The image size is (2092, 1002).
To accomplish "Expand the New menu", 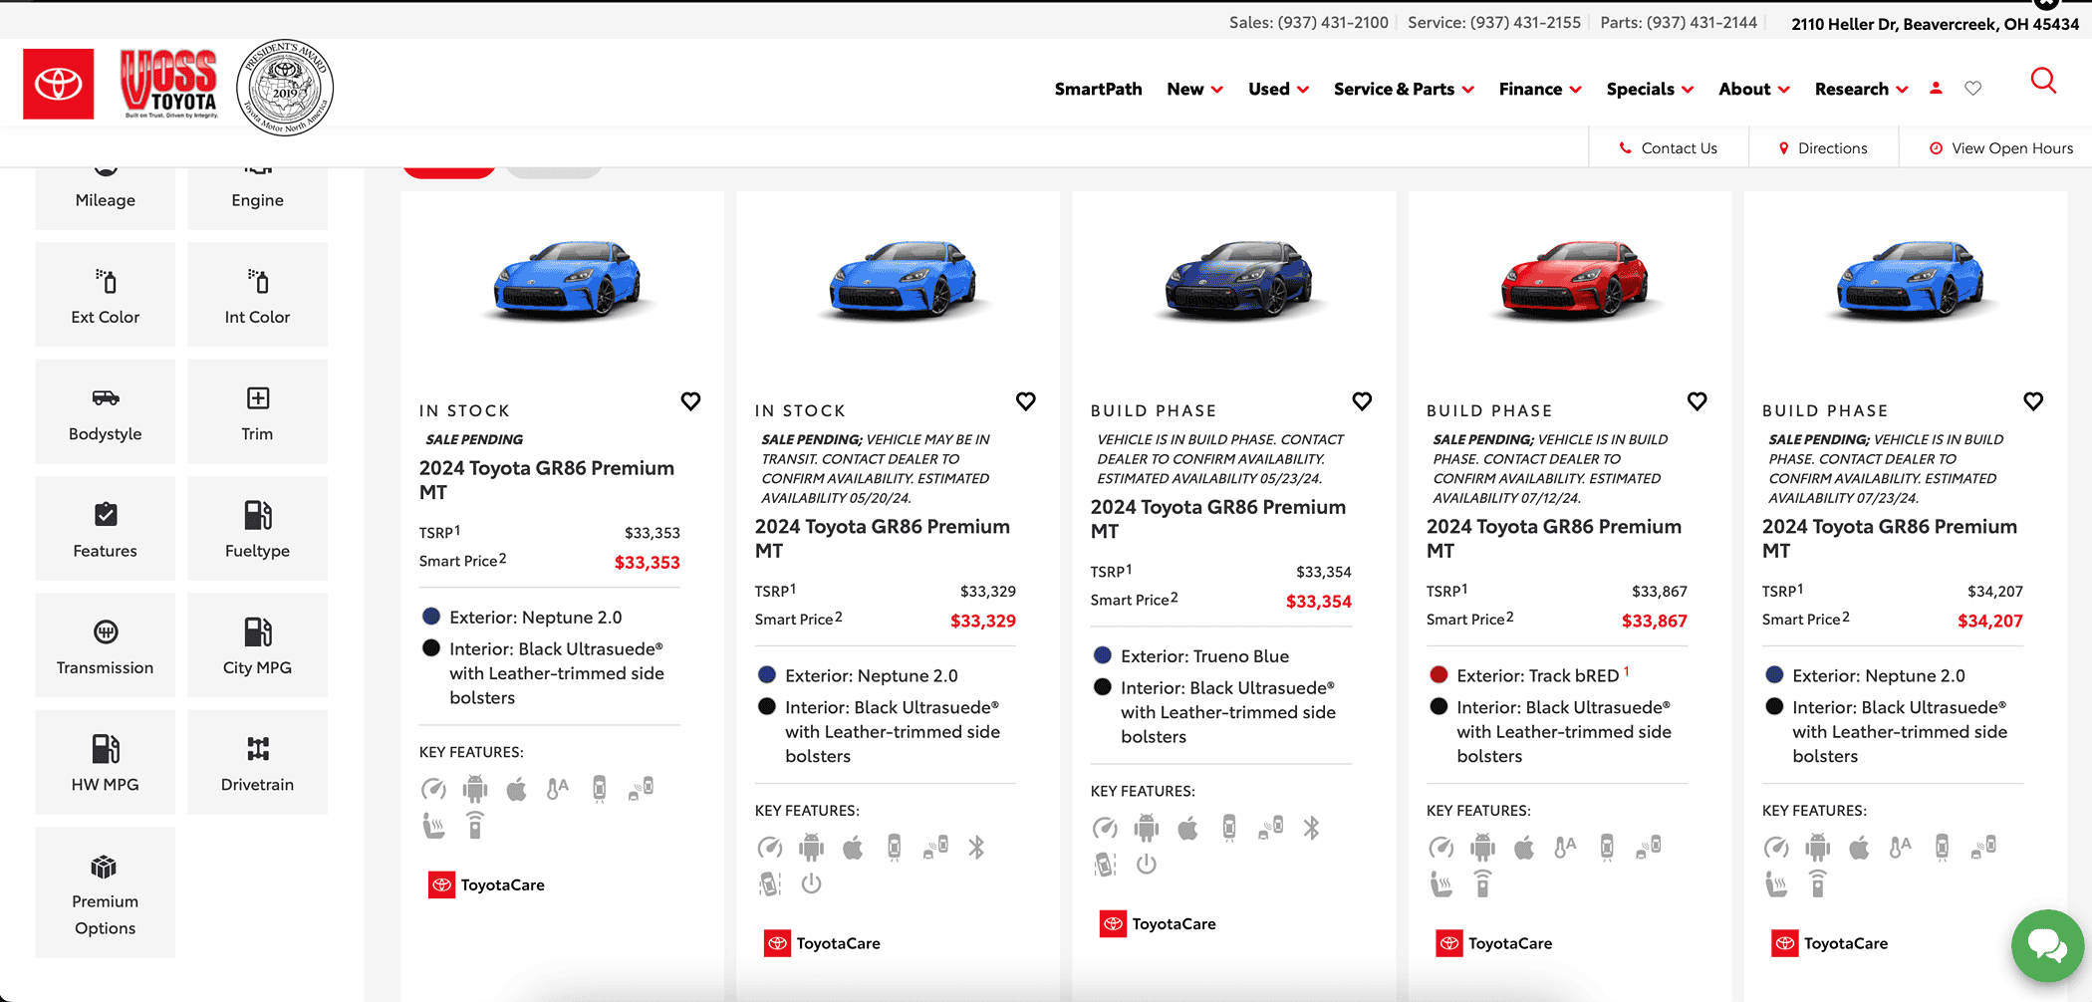I will [1195, 89].
